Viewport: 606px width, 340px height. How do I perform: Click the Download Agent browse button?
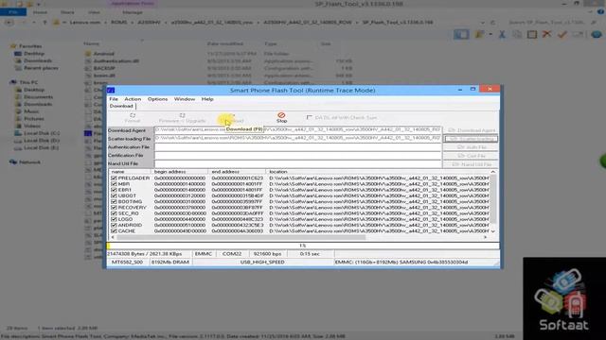[x=471, y=130]
